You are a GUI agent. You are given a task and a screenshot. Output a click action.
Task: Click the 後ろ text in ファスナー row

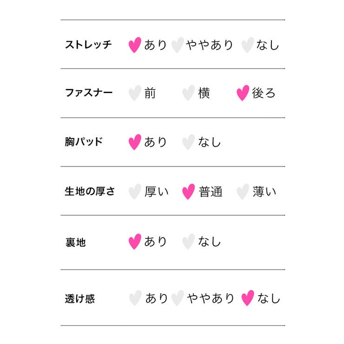click(x=264, y=93)
